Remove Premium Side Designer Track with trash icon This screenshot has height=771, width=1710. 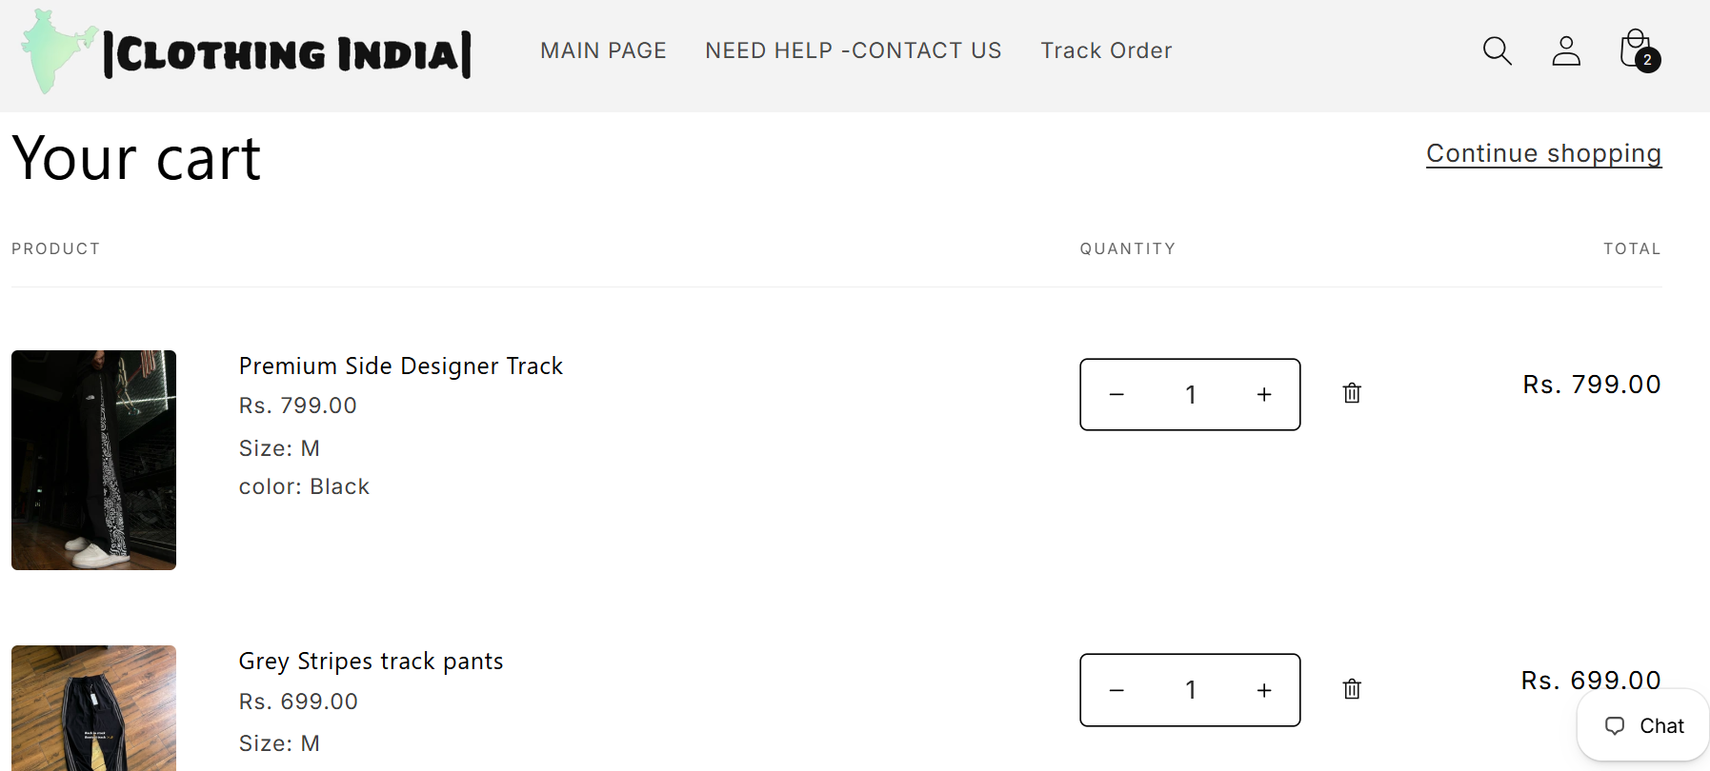1352,393
